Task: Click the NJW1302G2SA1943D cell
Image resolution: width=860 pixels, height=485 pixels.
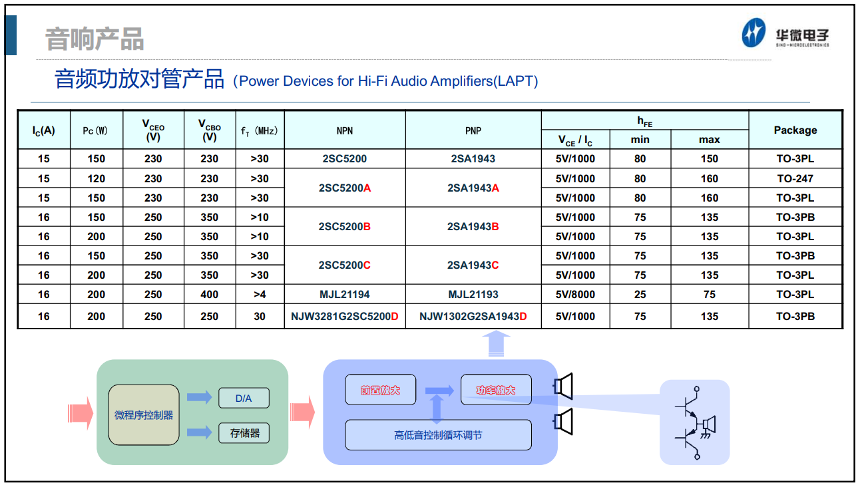Action: click(x=473, y=316)
